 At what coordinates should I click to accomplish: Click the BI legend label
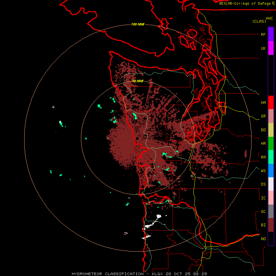coord(263,225)
